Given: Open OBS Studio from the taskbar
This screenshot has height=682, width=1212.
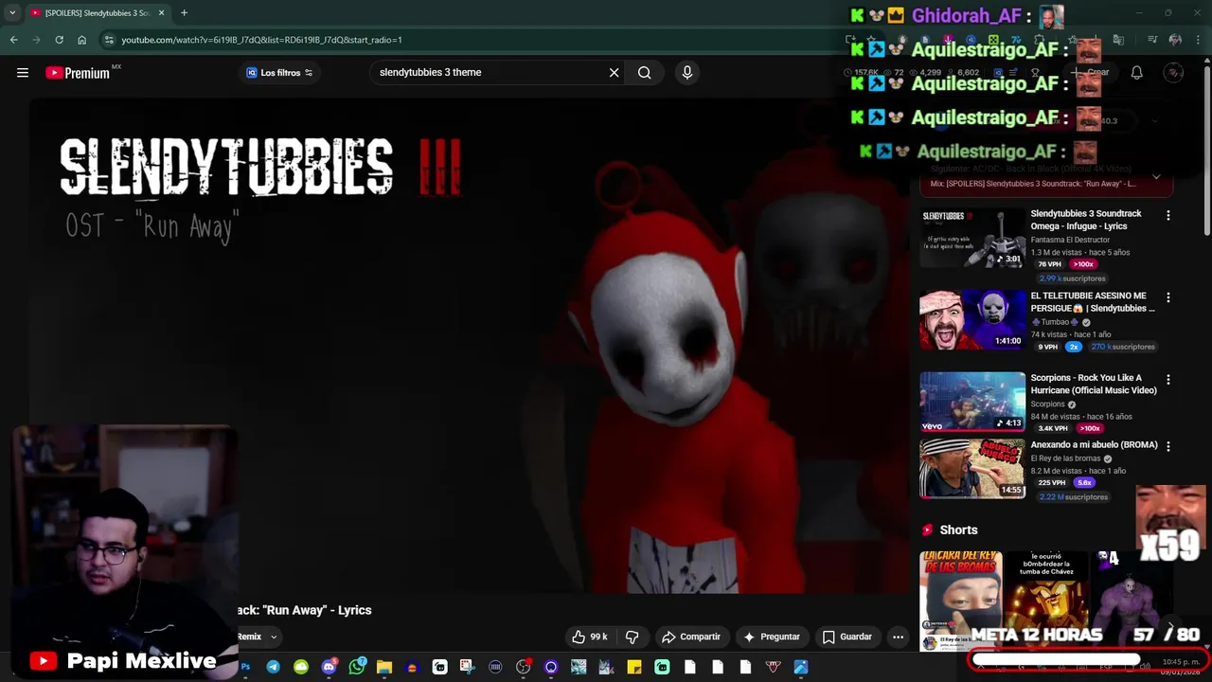Looking at the screenshot, I should [523, 667].
